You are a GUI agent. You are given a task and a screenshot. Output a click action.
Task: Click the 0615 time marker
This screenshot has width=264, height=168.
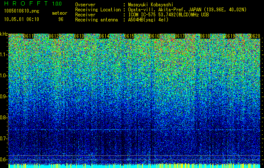(x=129, y=36)
